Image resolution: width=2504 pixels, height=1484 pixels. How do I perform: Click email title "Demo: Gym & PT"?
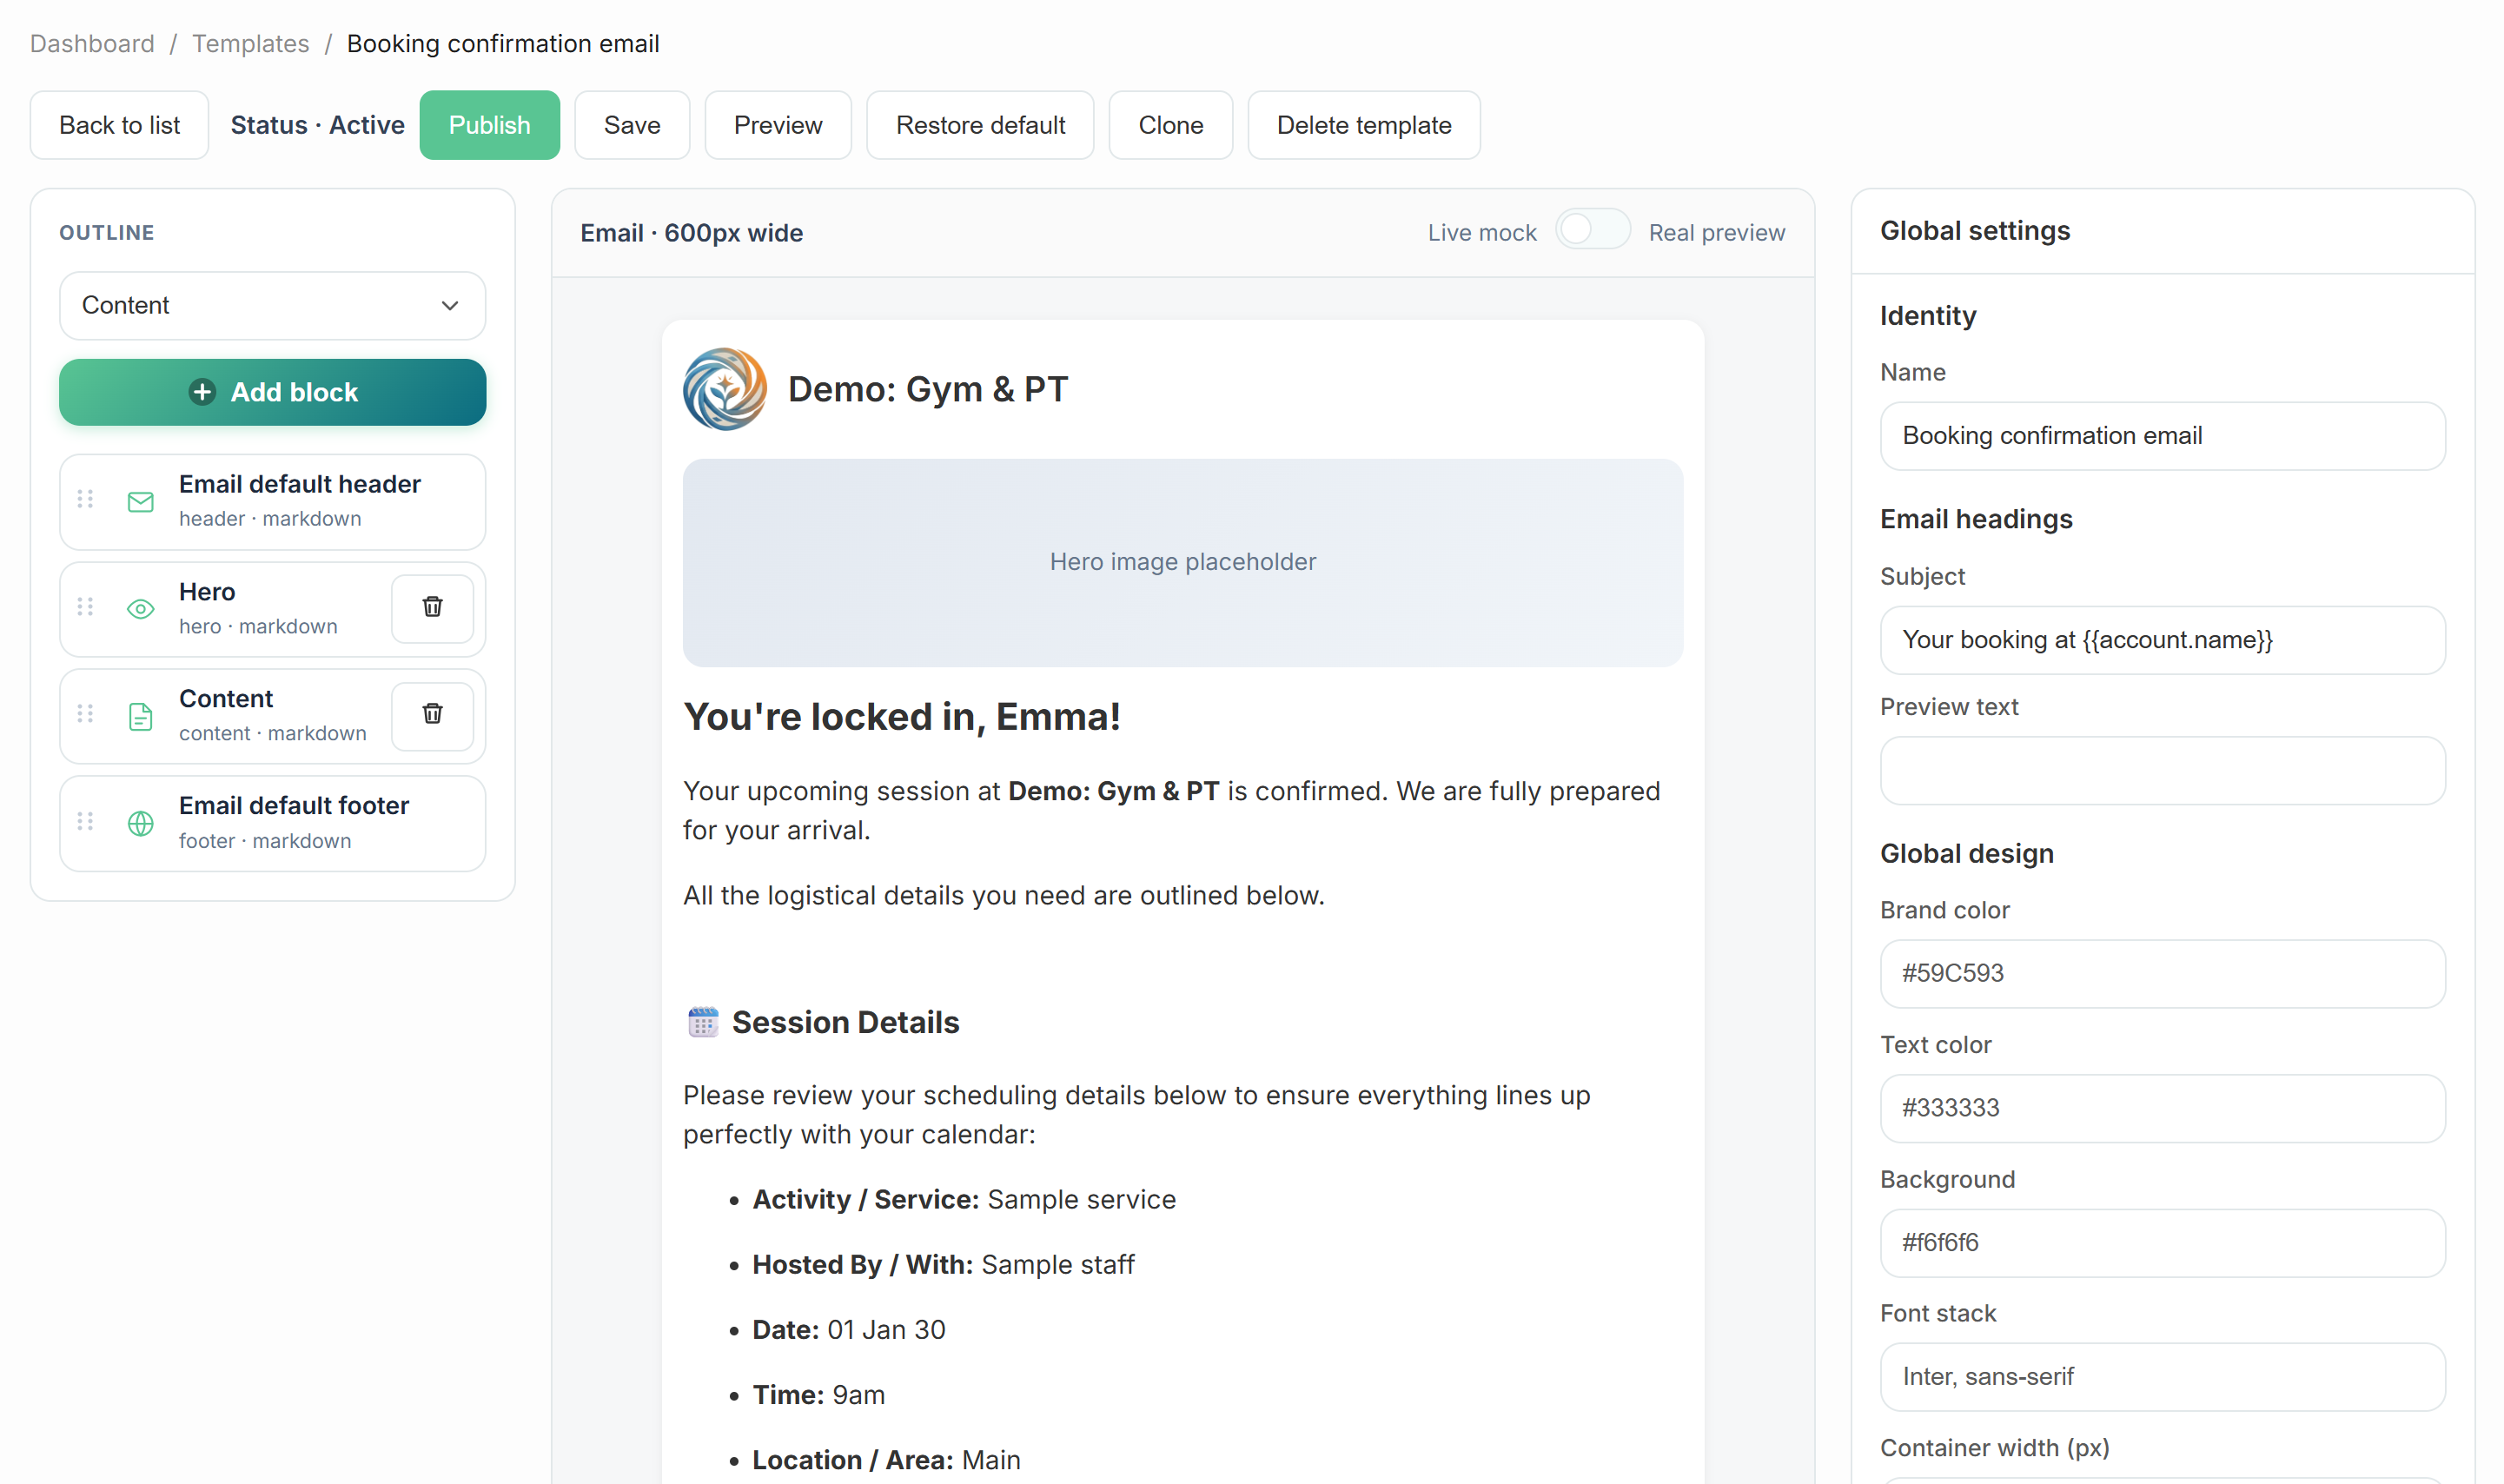coord(927,389)
